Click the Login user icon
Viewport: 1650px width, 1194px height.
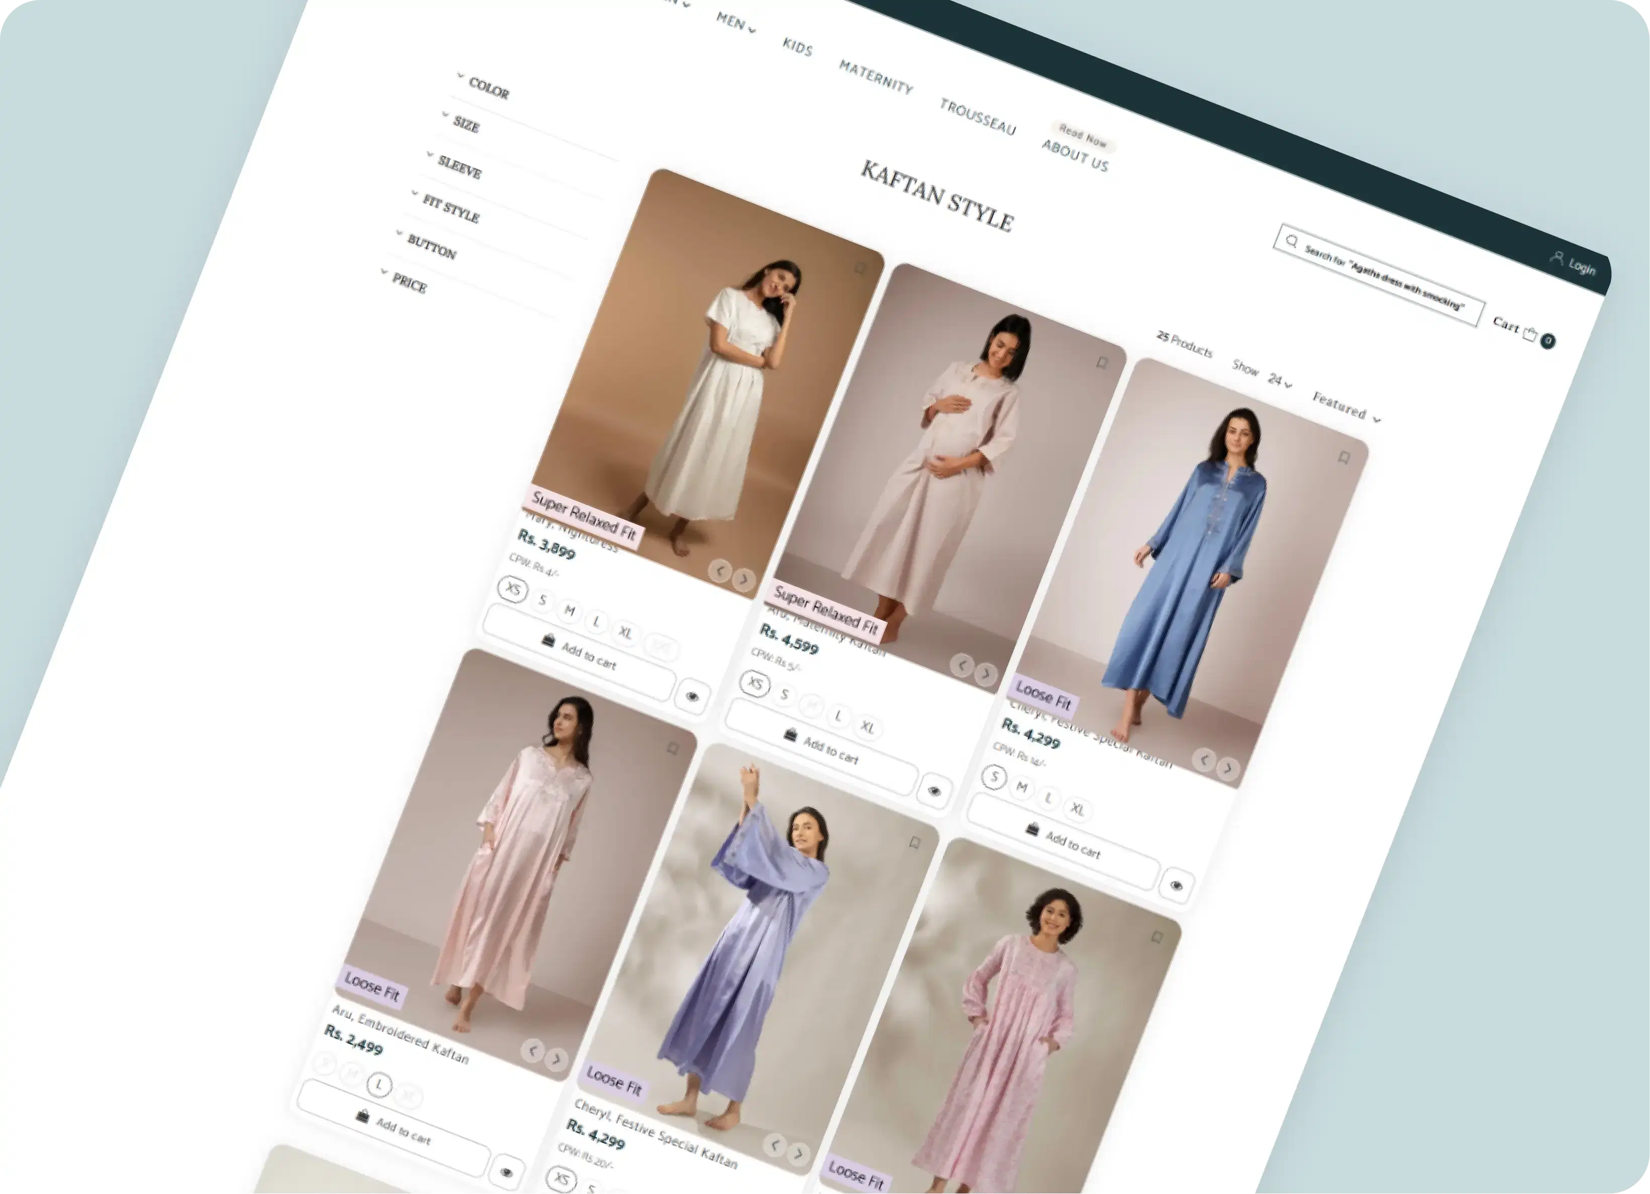point(1556,258)
